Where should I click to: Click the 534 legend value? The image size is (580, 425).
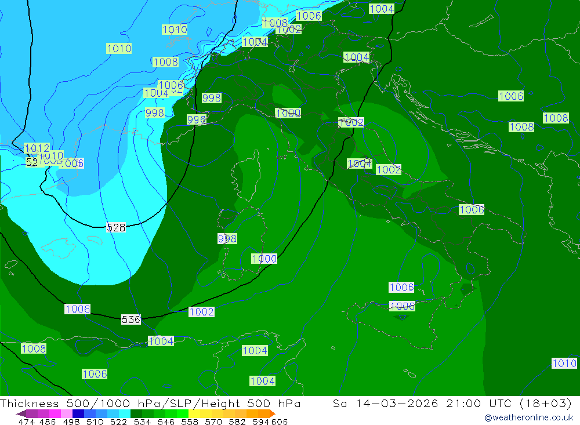point(143,422)
